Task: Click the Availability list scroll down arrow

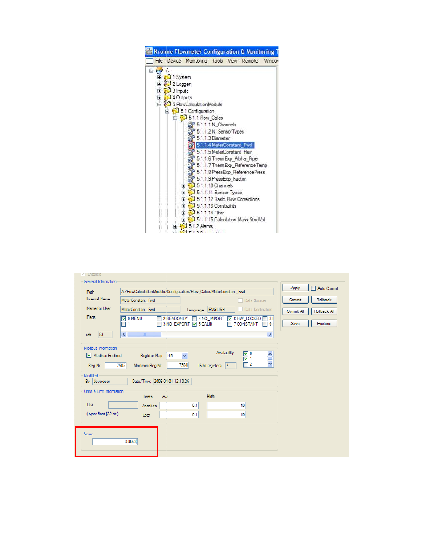Action: (x=270, y=364)
